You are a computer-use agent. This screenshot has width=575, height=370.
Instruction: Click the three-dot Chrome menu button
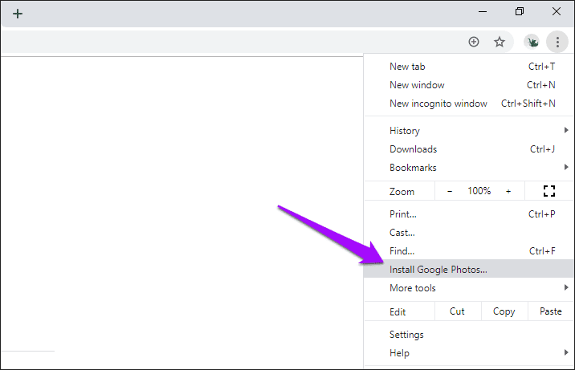pyautogui.click(x=557, y=42)
